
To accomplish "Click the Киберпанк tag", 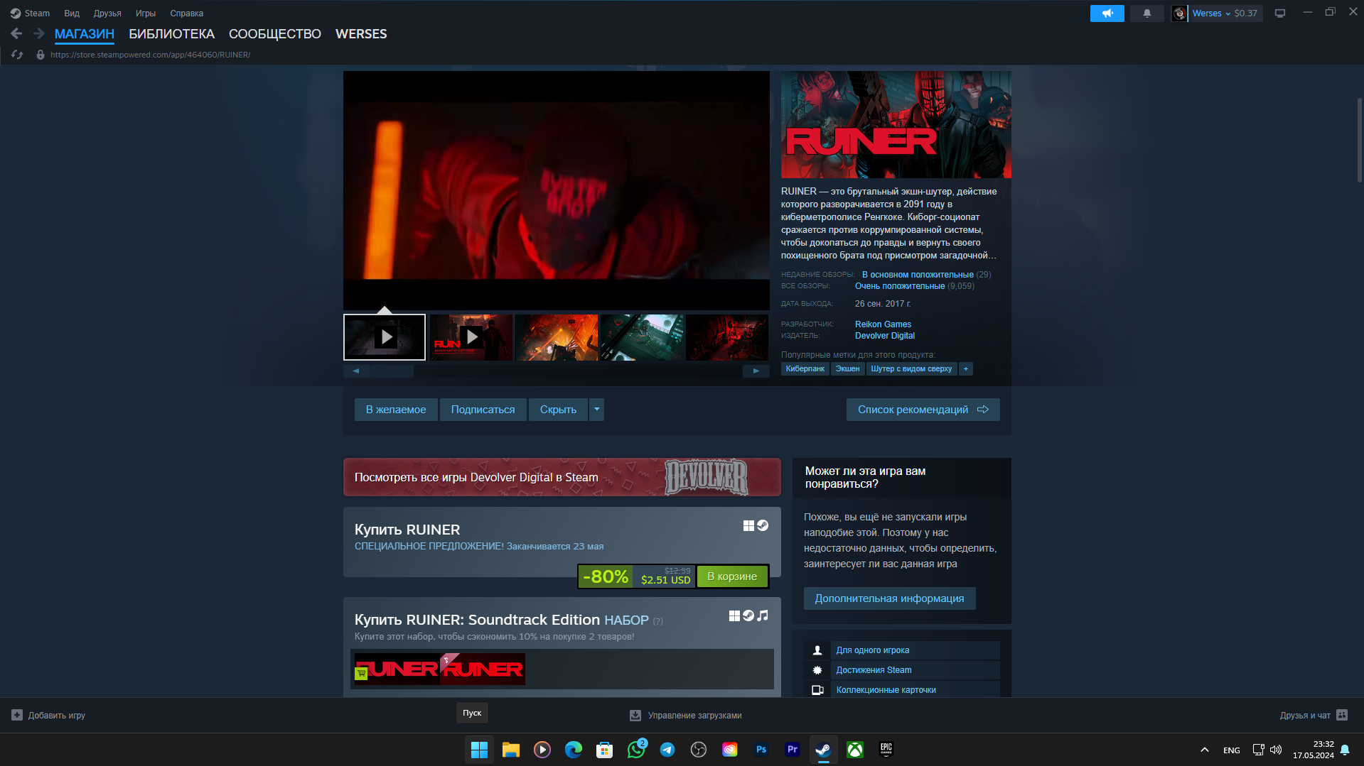I will coord(805,369).
